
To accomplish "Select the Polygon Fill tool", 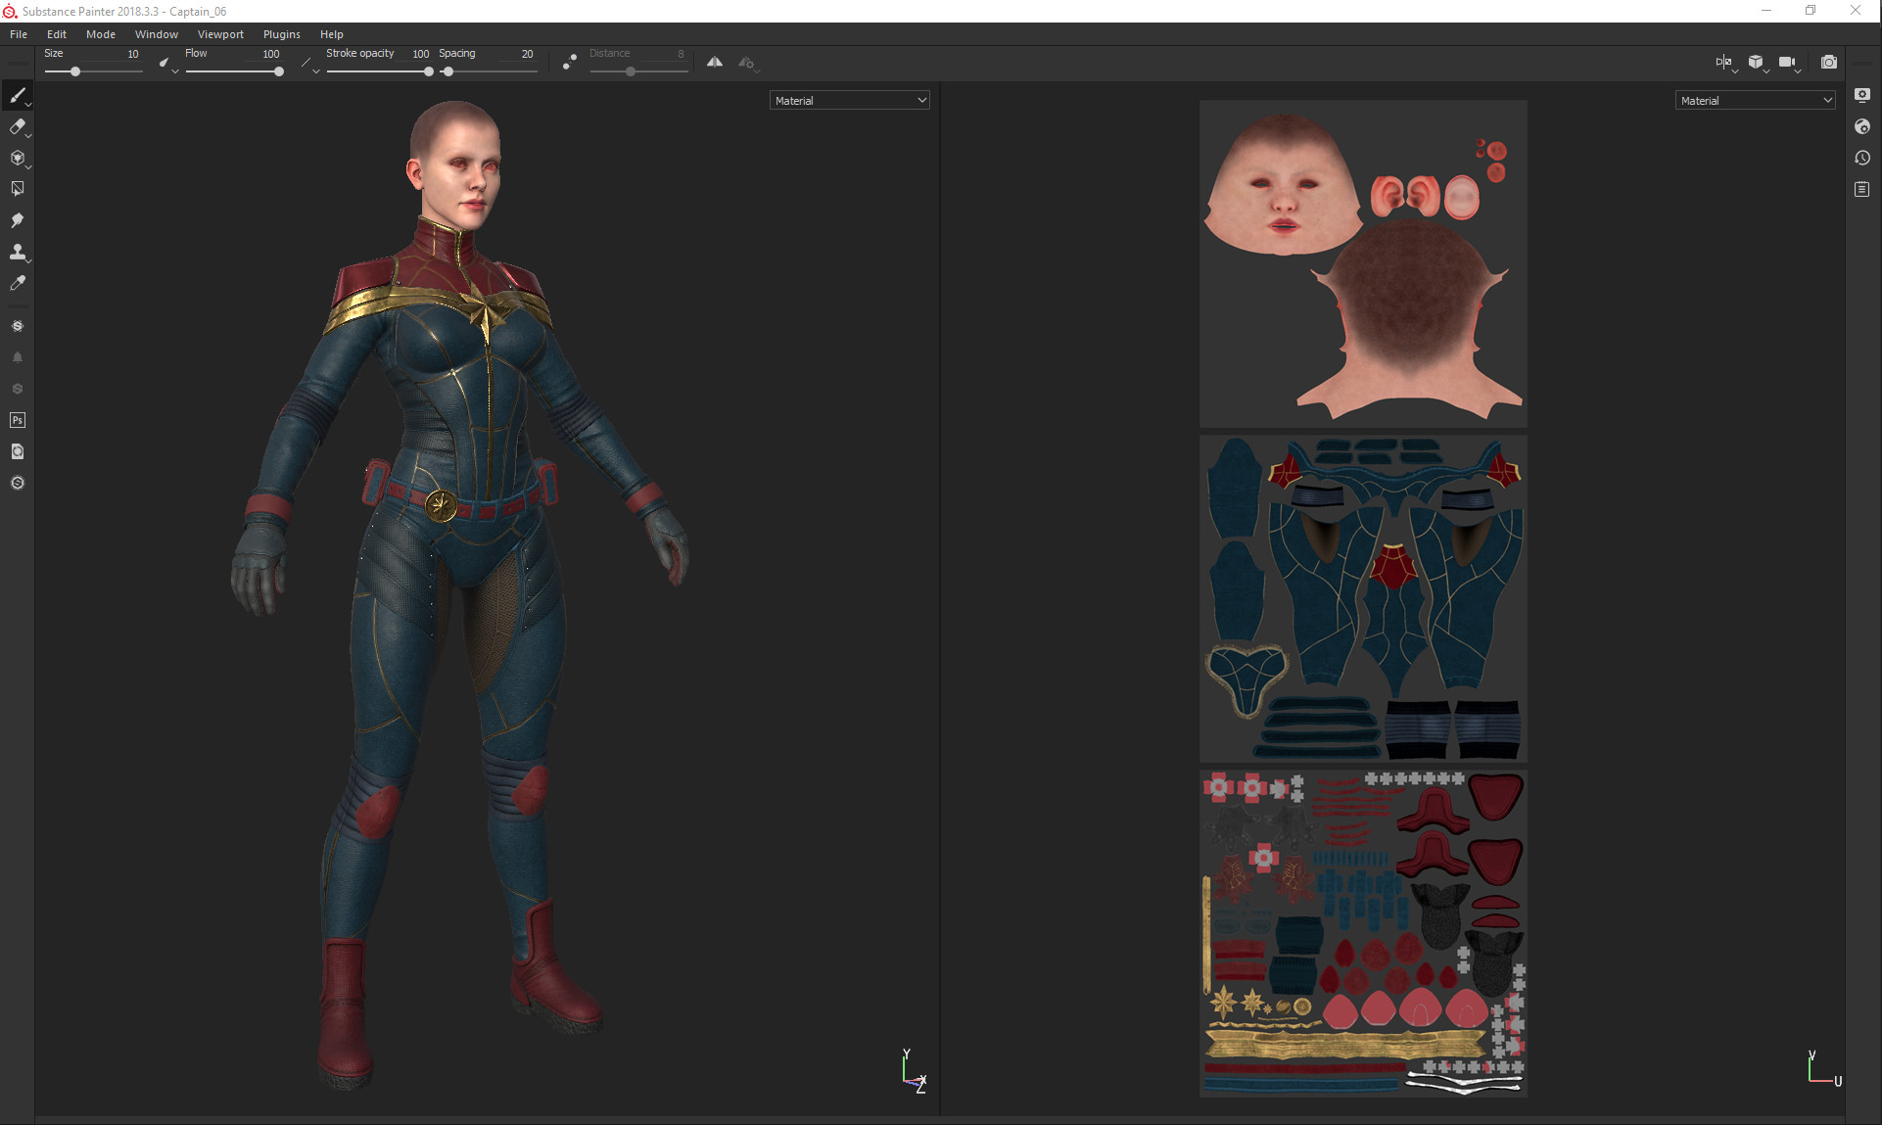I will [x=17, y=189].
